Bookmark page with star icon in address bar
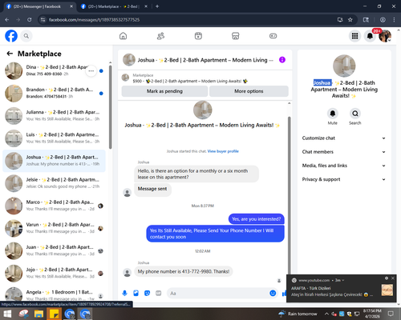This screenshot has width=401, height=320. click(x=350, y=19)
